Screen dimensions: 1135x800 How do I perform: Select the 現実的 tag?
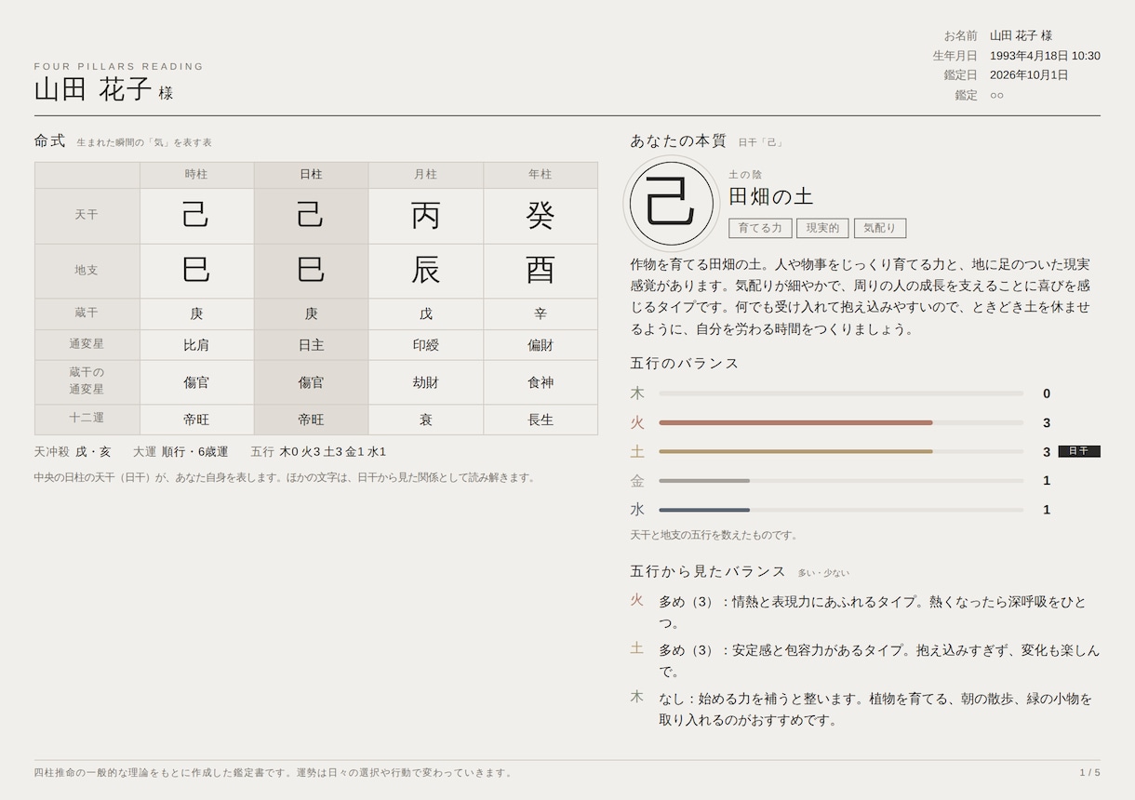click(822, 228)
